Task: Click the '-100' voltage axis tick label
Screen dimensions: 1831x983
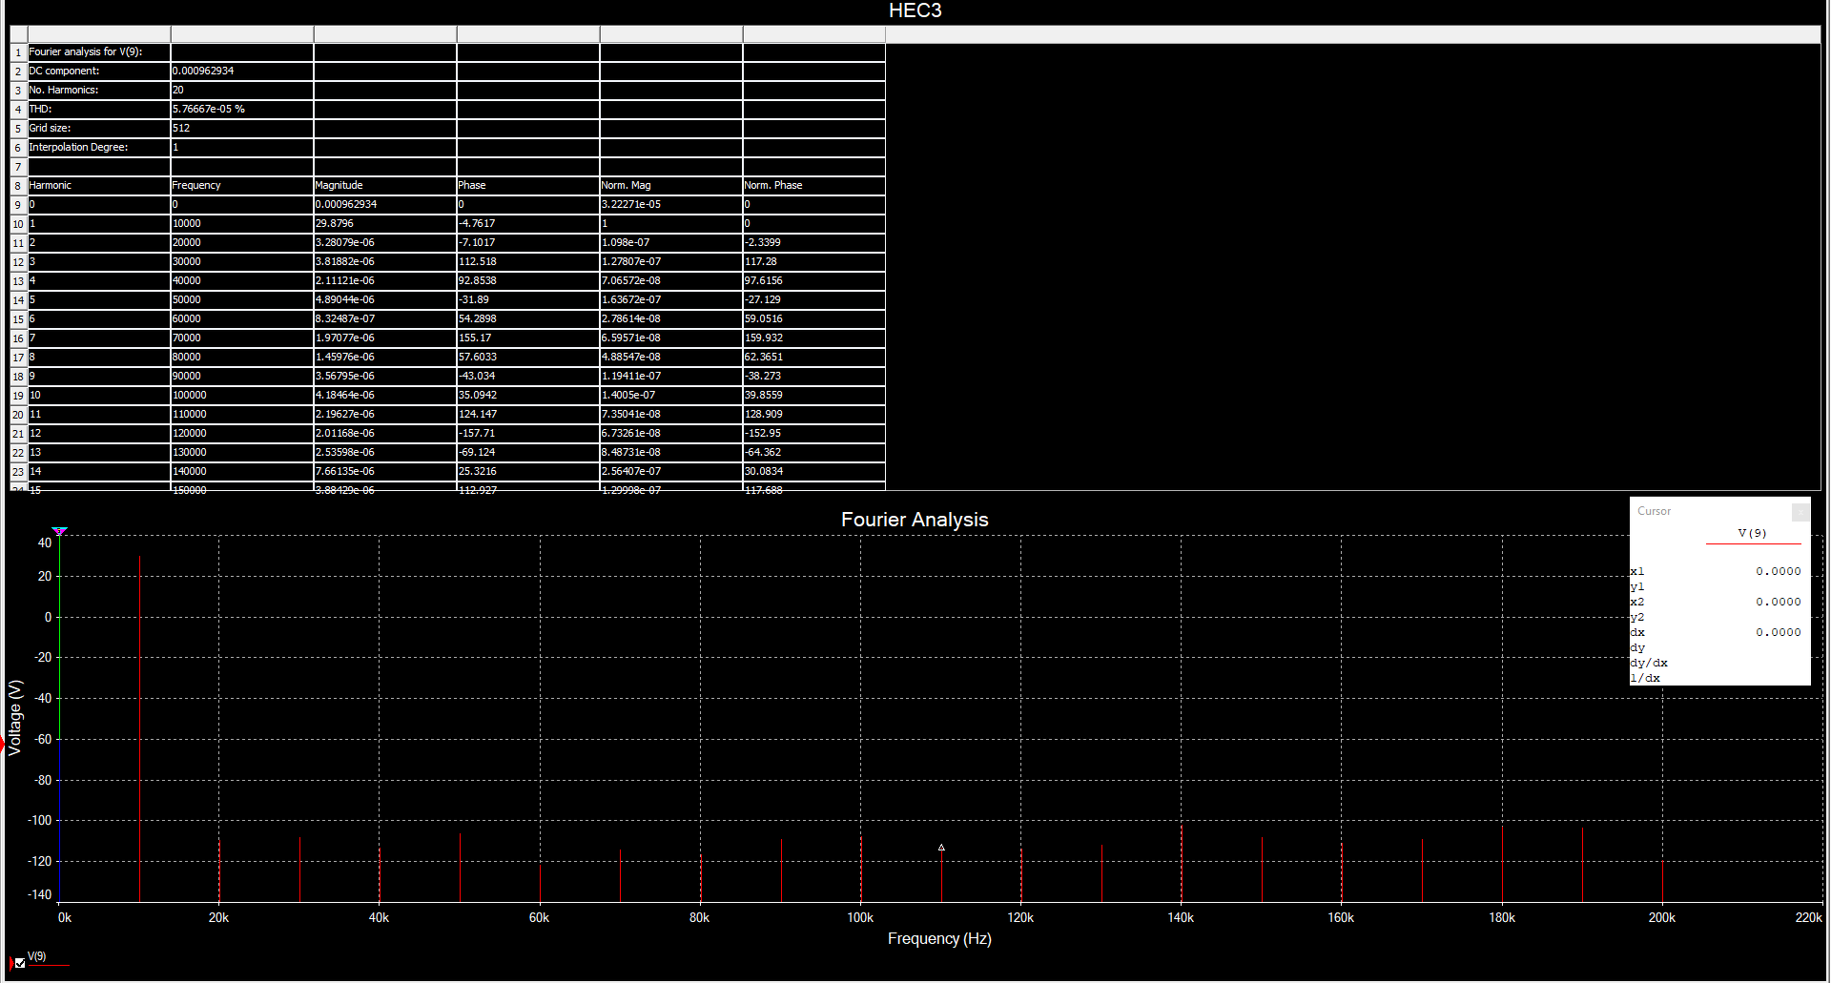Action: point(39,821)
